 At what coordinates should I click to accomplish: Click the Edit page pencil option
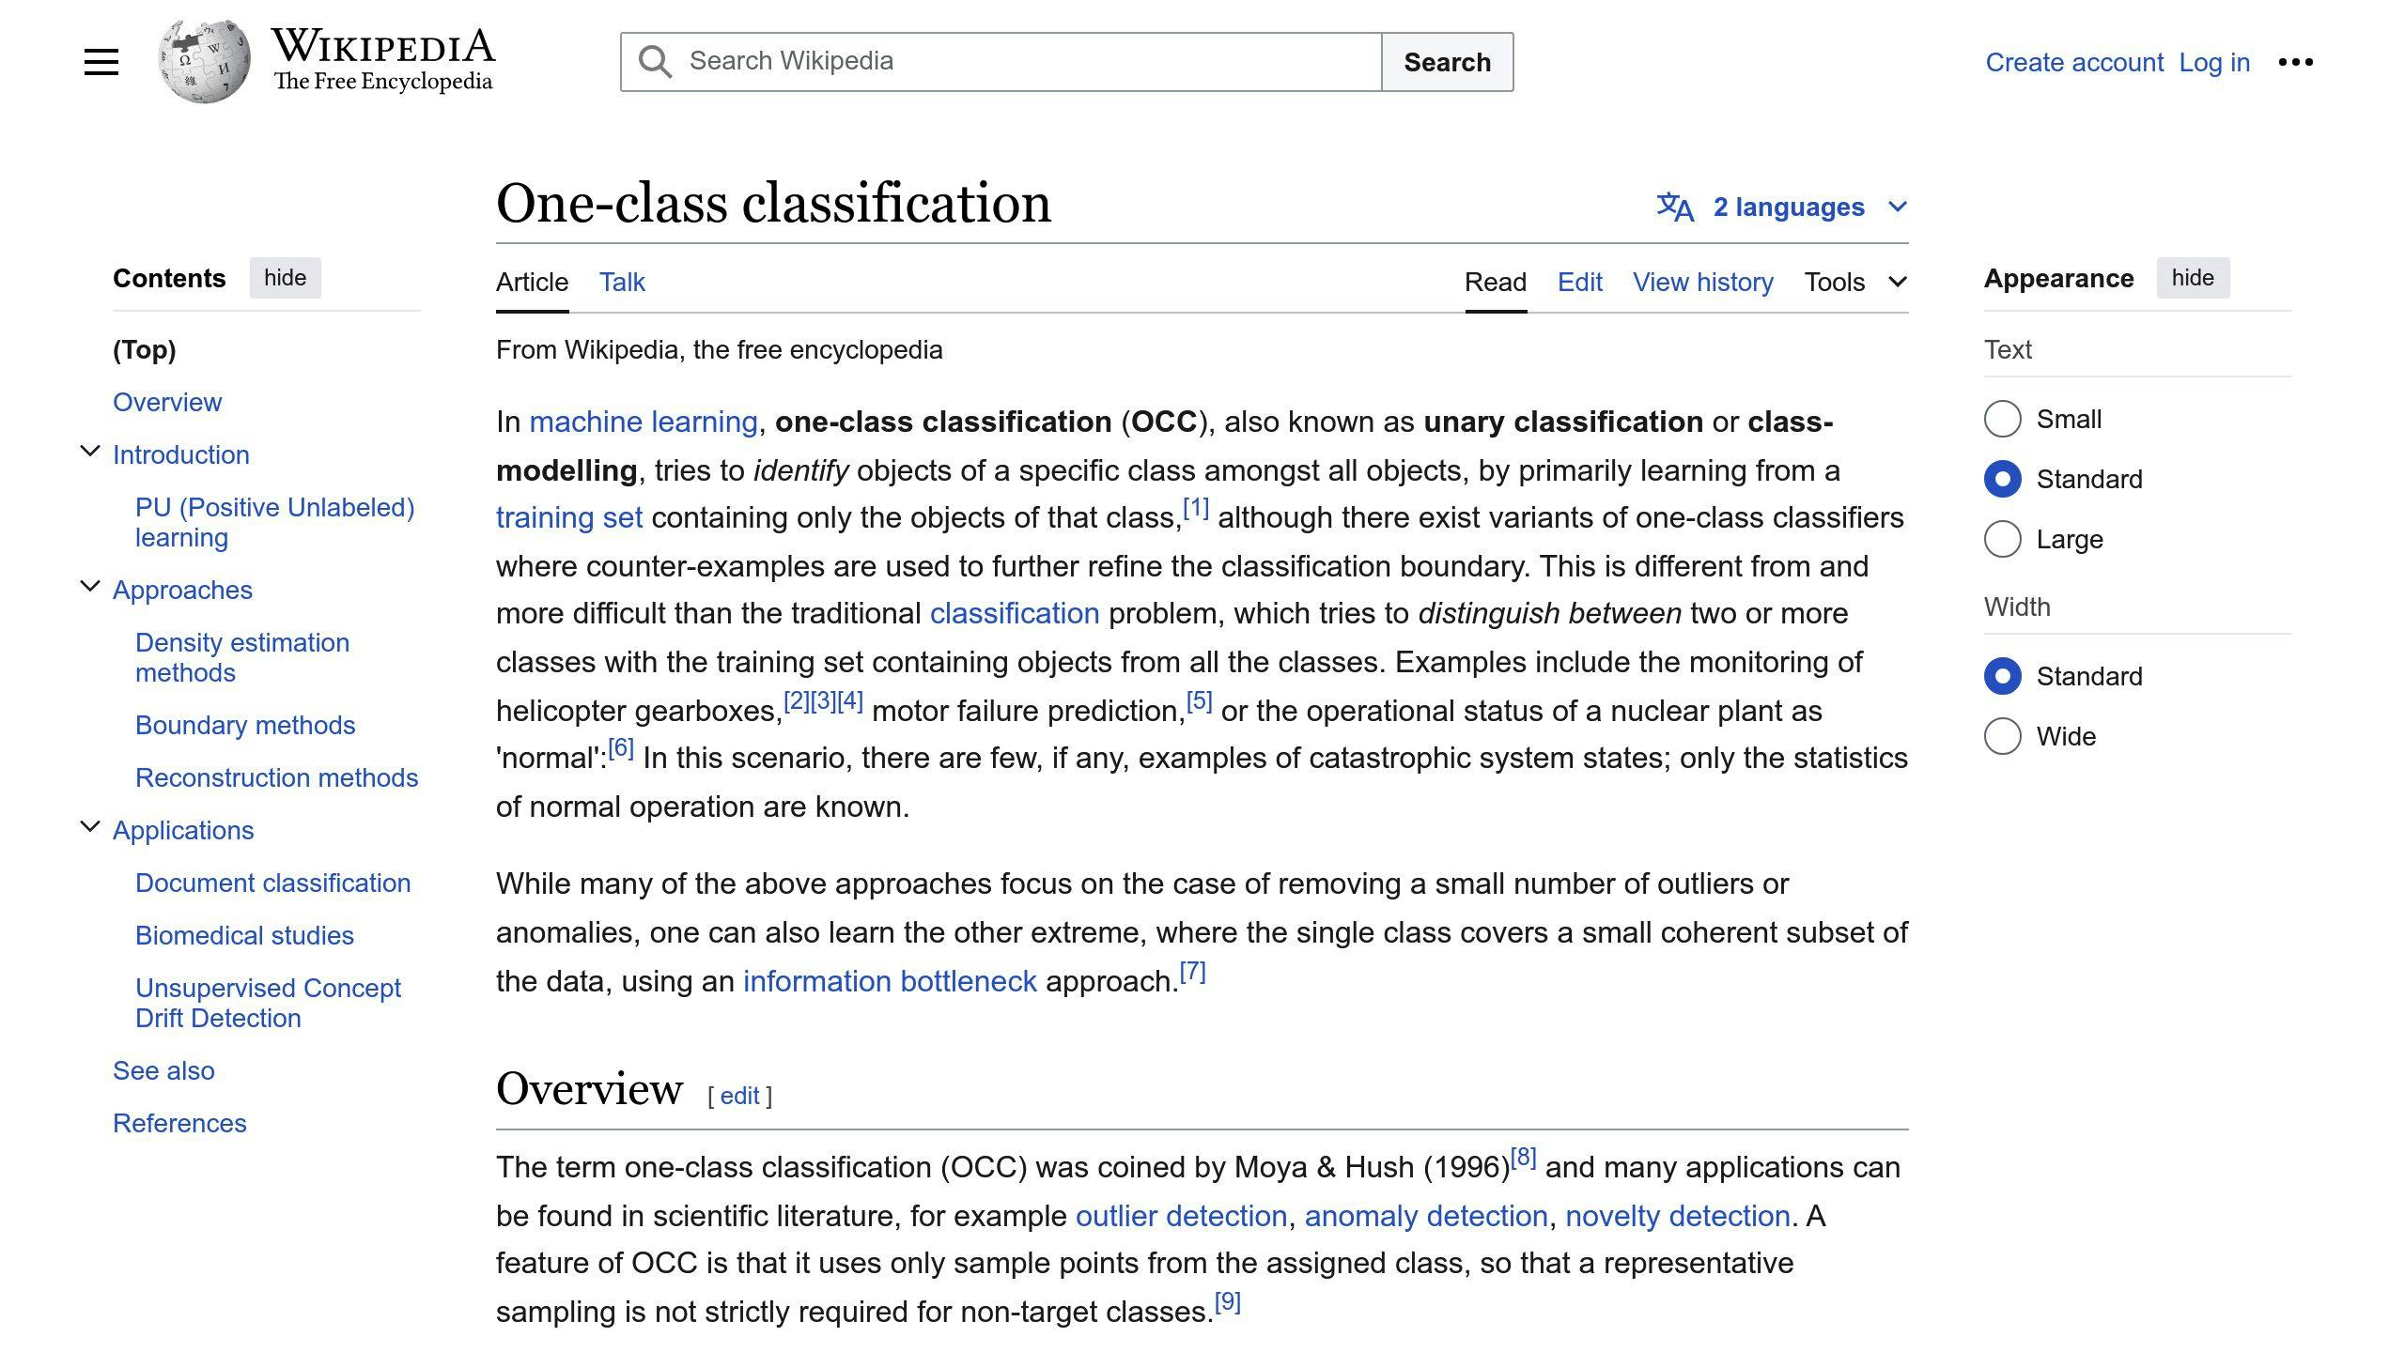coord(1579,281)
